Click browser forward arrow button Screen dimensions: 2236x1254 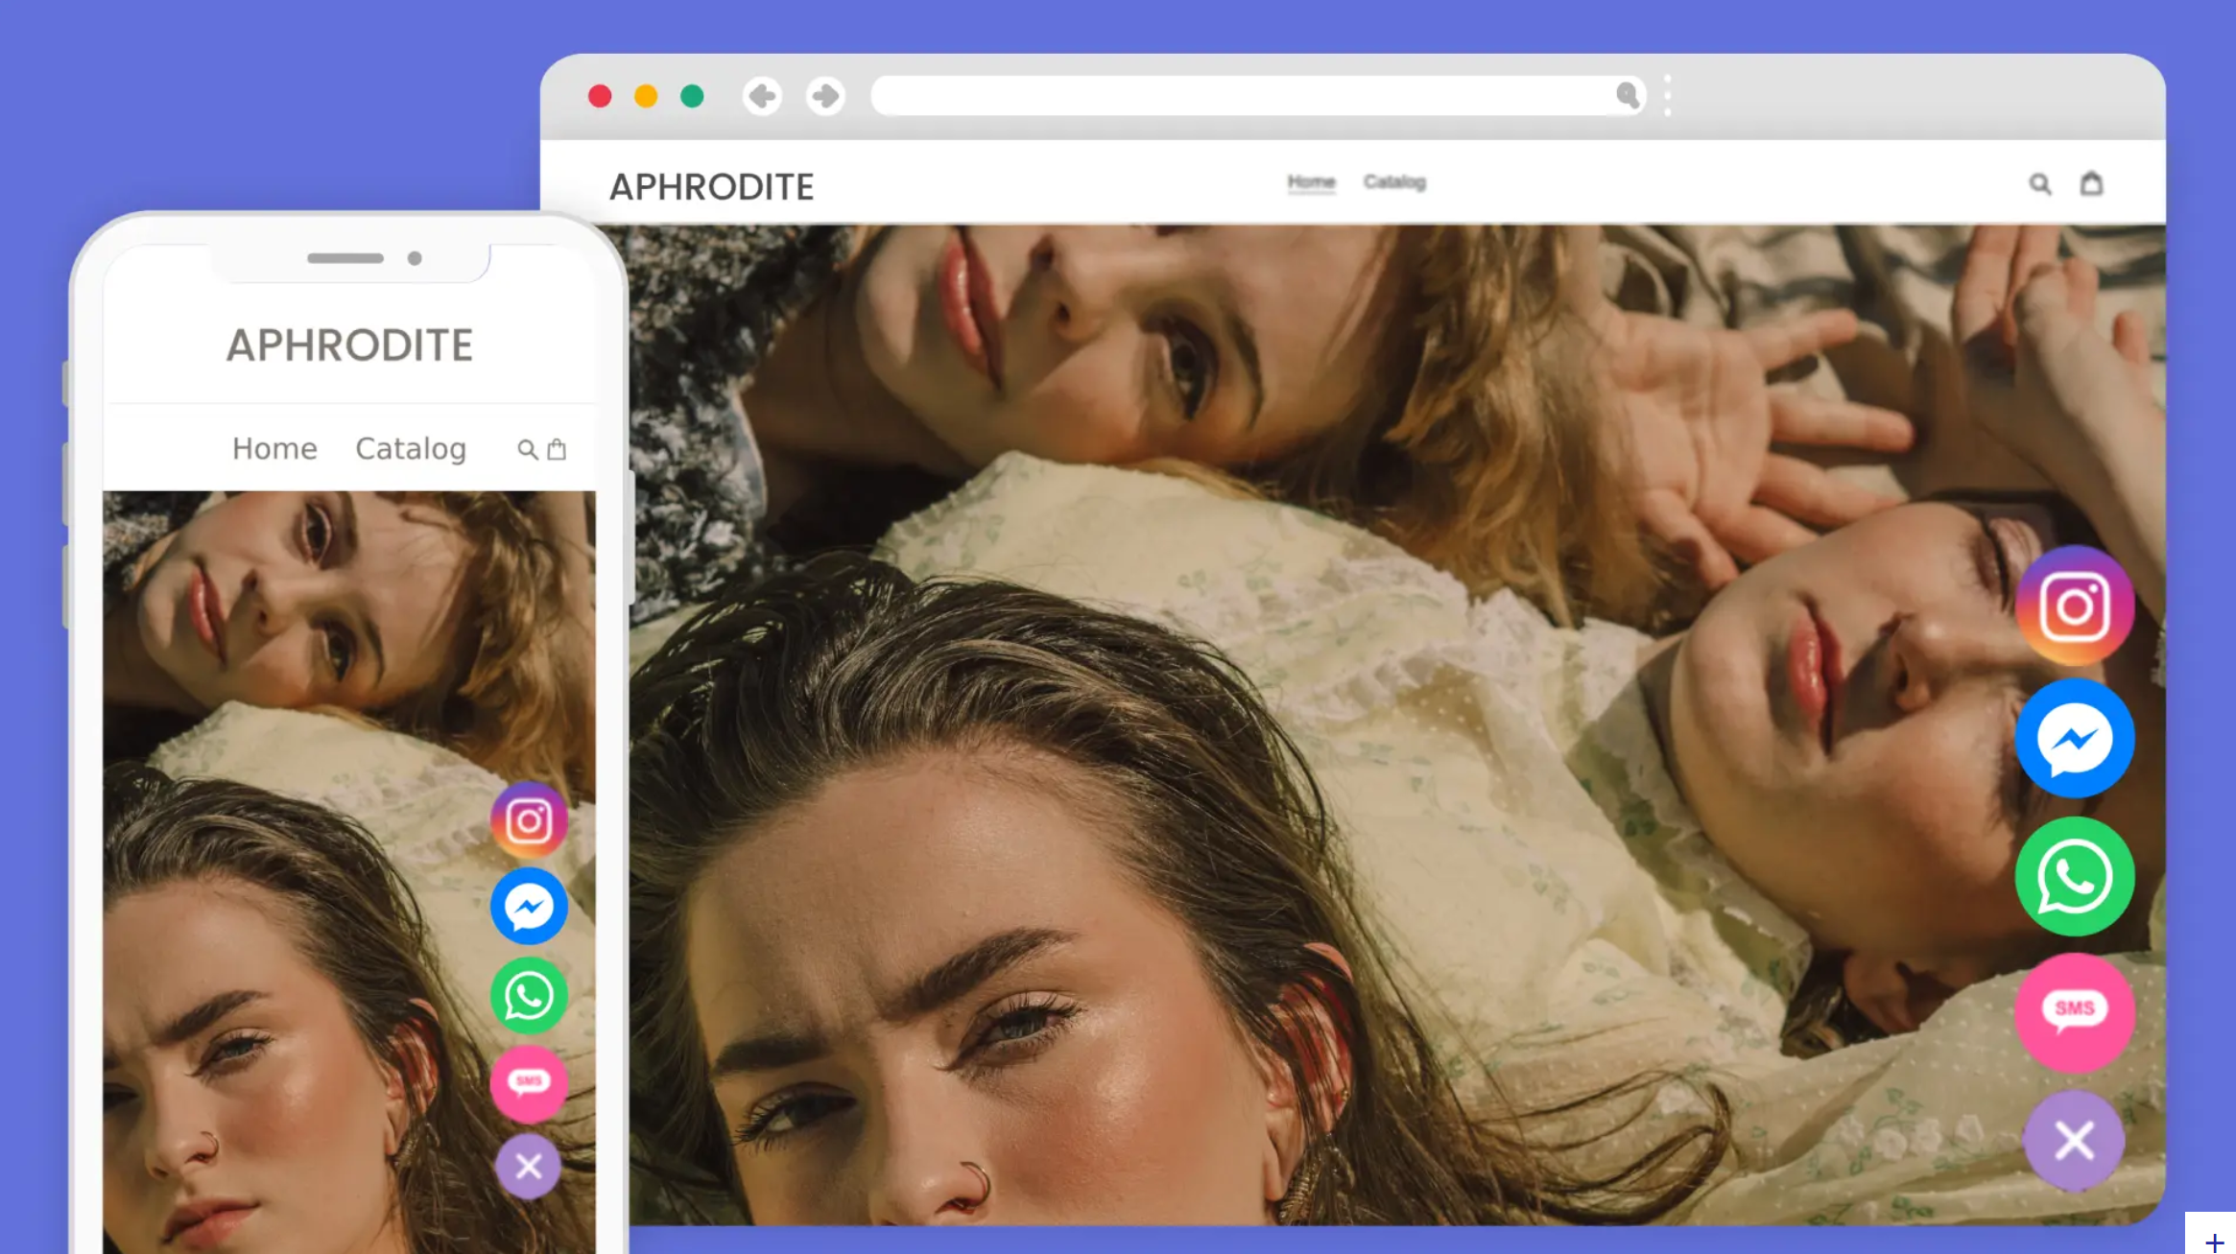(824, 96)
